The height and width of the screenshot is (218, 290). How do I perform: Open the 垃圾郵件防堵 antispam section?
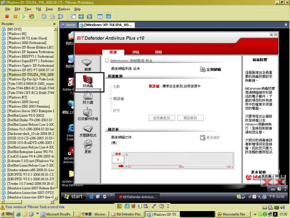point(88,114)
